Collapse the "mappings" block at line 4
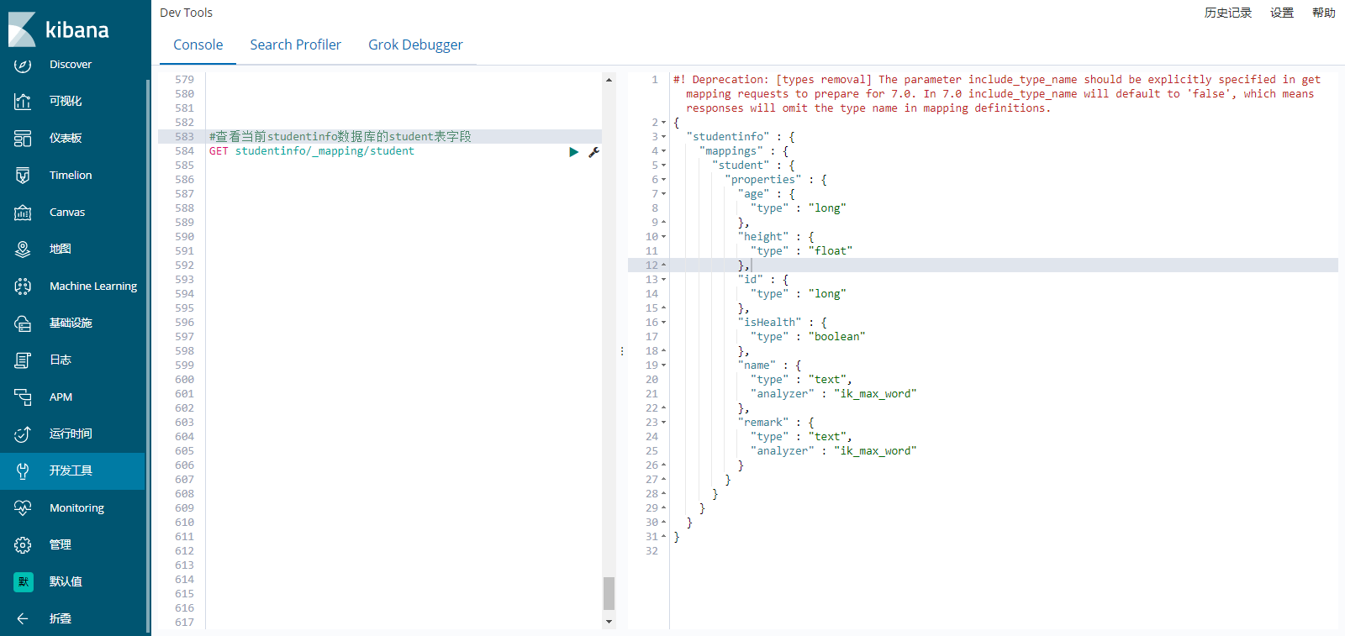The width and height of the screenshot is (1345, 636). (x=664, y=151)
